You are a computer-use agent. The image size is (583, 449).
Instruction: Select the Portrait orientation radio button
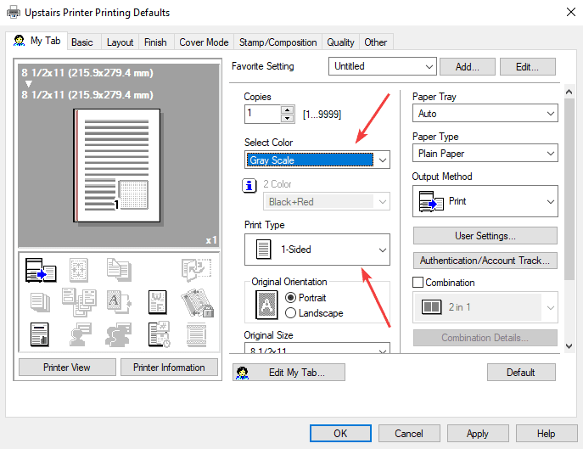[x=291, y=298]
